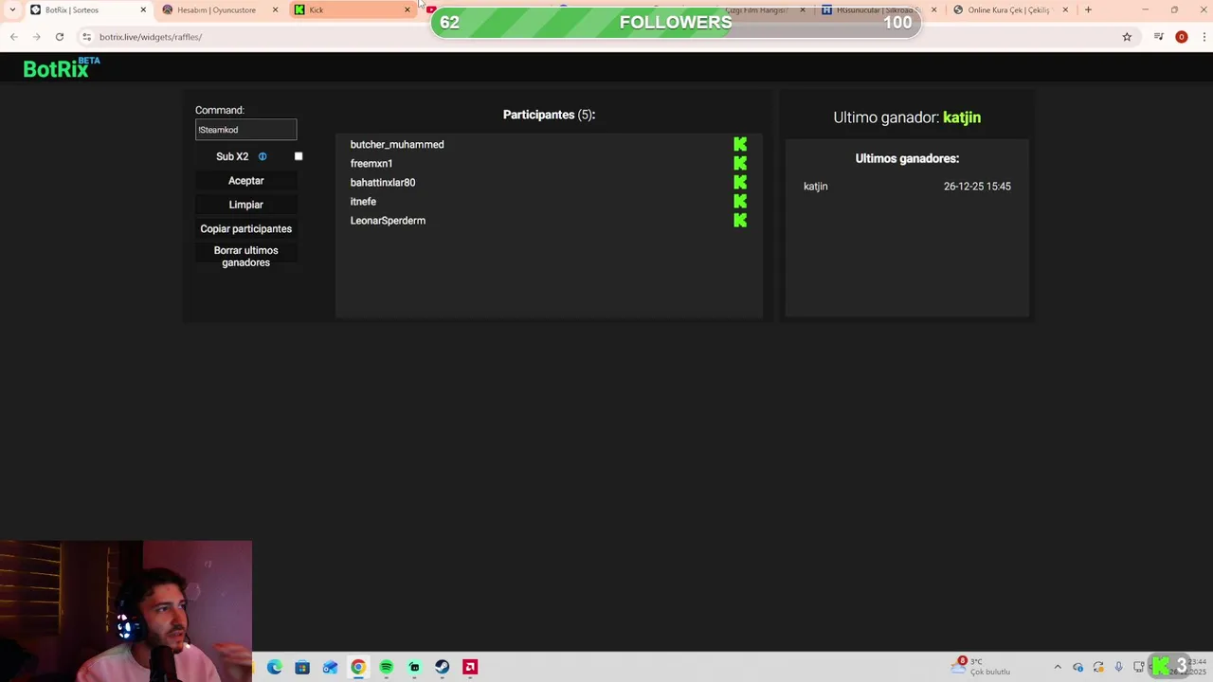Viewport: 1213px width, 682px height.
Task: Click the timestamp 26-12-25 15:45
Action: (977, 187)
